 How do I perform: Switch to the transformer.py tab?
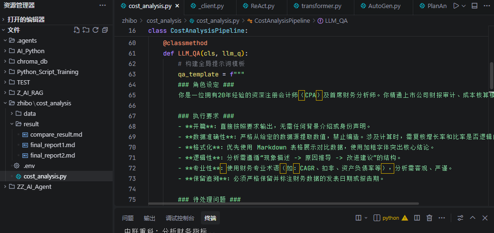click(321, 6)
